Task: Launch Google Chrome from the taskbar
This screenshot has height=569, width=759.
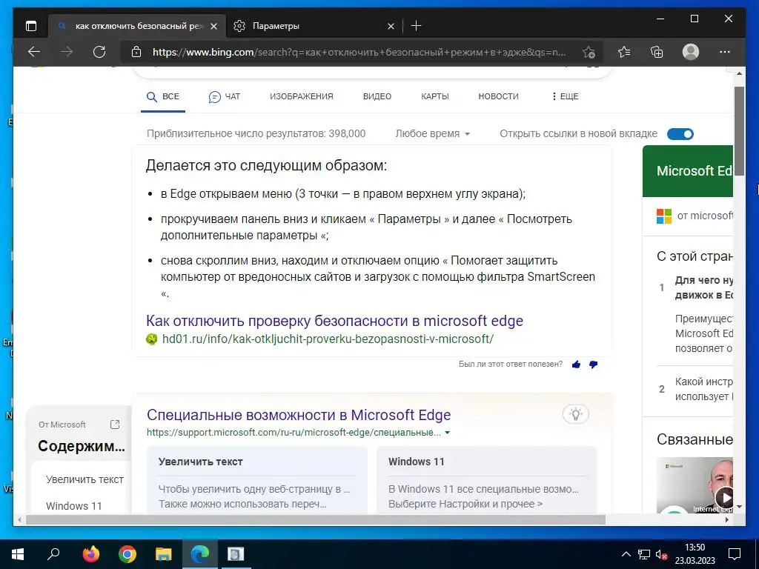Action: tap(127, 554)
